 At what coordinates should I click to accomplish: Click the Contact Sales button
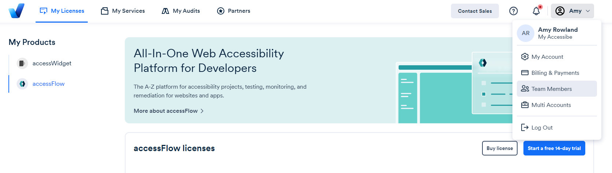pyautogui.click(x=475, y=11)
